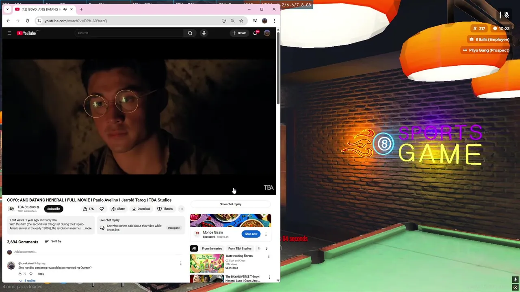This screenshot has width=520, height=292.
Task: Close the GOYO YouTube tab
Action: pyautogui.click(x=71, y=9)
